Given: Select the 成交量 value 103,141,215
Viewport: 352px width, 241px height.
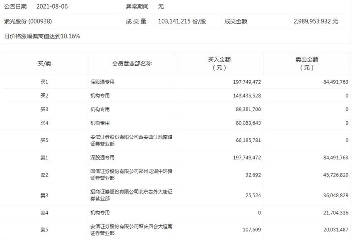Looking at the screenshot, I should pos(173,21).
